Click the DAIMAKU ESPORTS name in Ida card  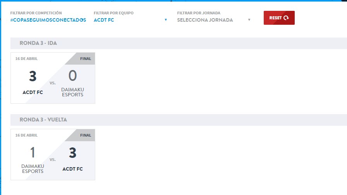72,92
